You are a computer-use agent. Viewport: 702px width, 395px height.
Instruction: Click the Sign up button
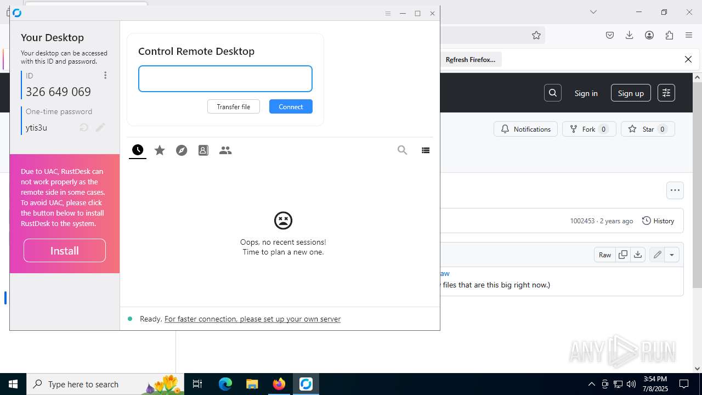[x=631, y=93]
